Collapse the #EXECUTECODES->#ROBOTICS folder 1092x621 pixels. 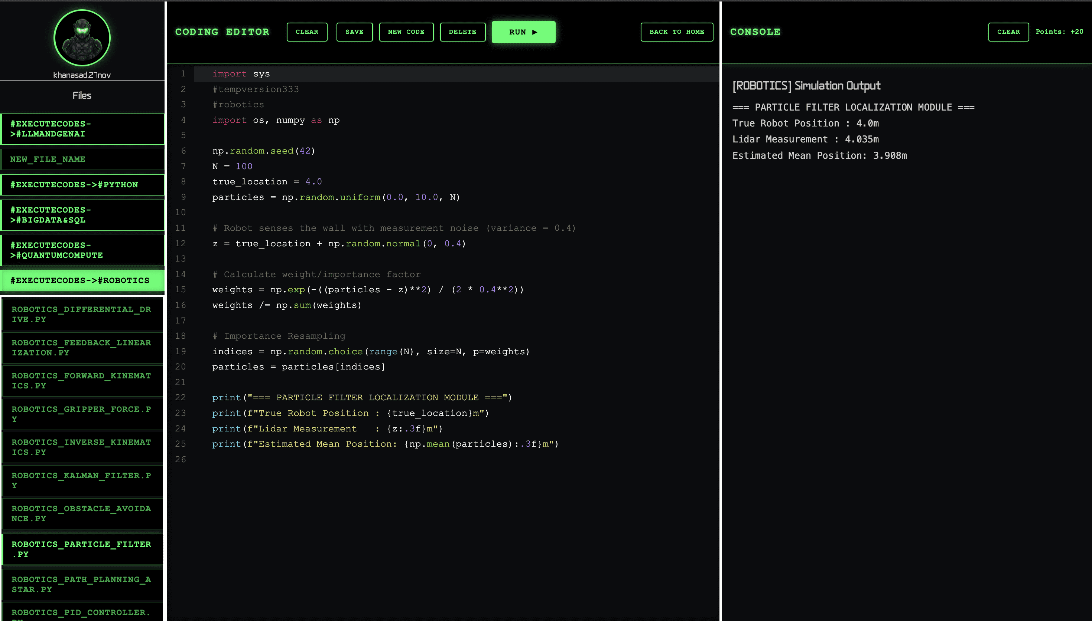tap(82, 281)
